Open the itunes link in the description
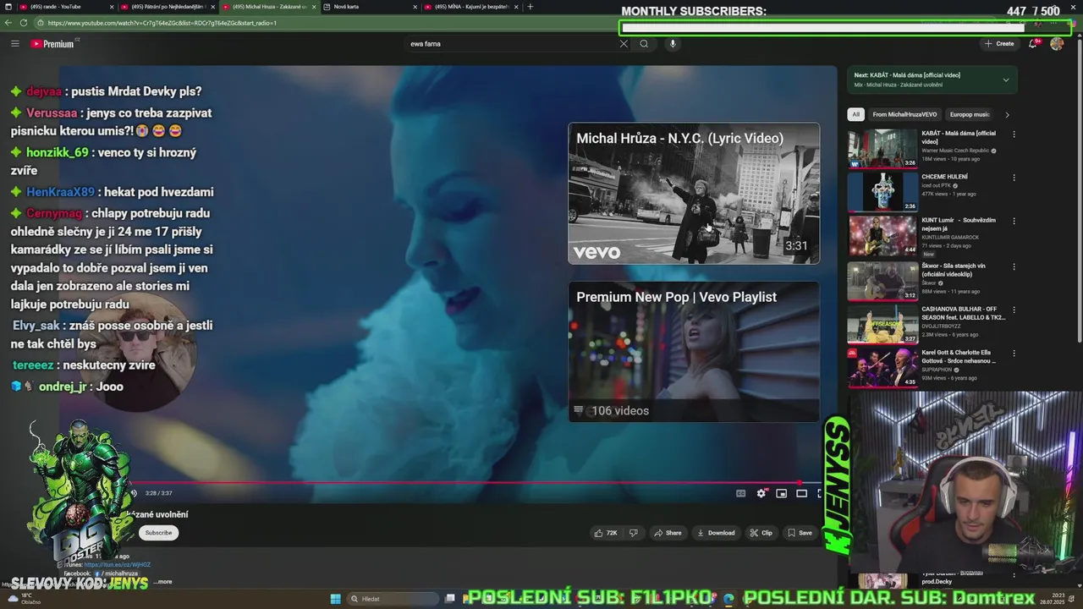 [x=118, y=564]
